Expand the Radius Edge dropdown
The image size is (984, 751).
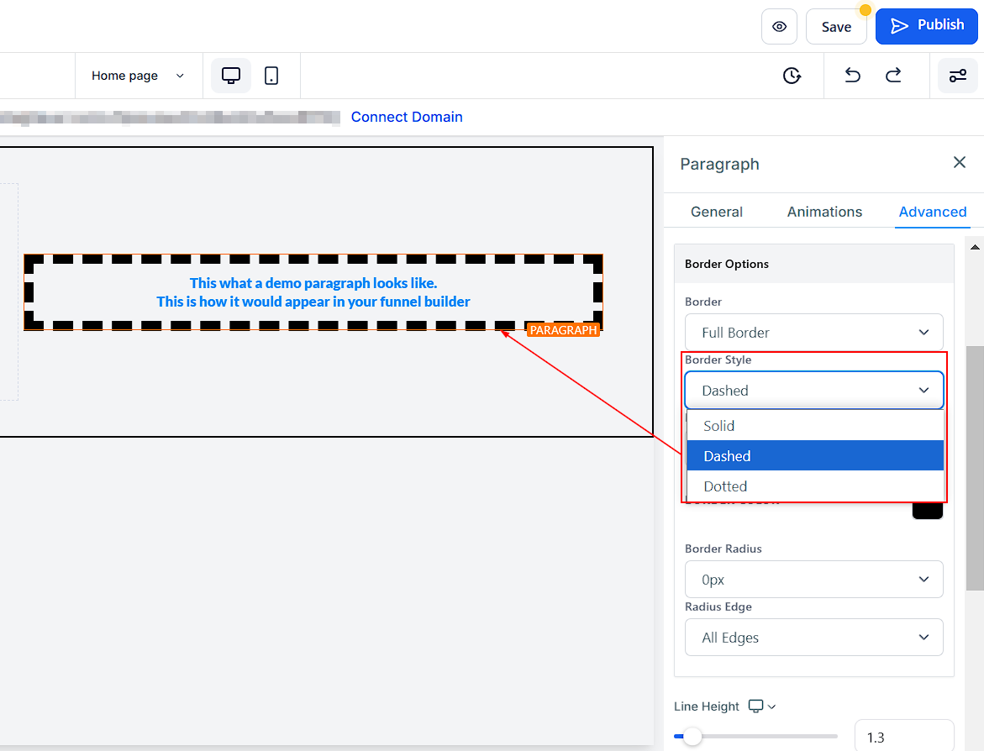813,638
